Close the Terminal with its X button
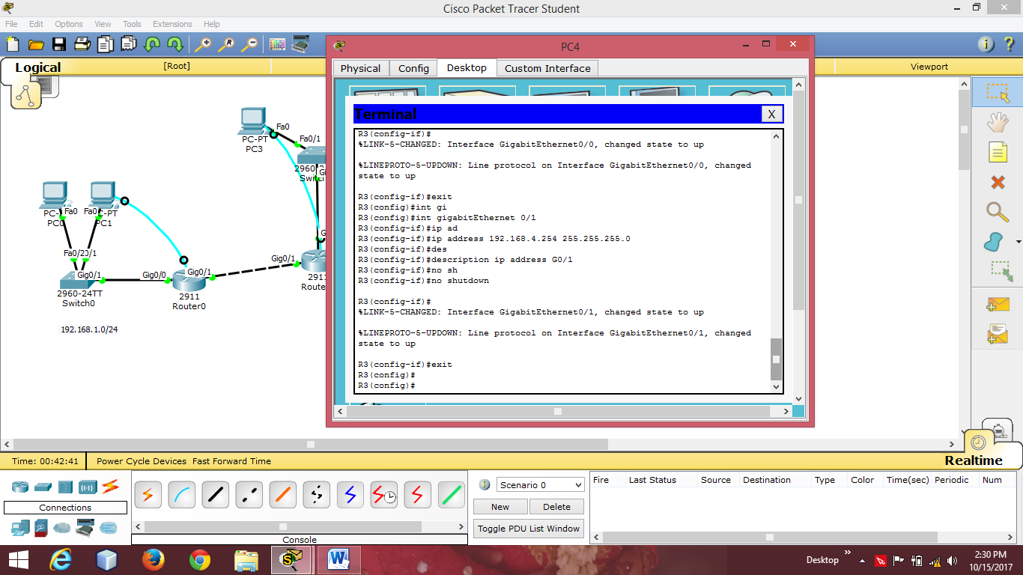This screenshot has width=1023, height=575. [x=771, y=114]
